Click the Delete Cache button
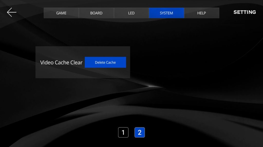Viewport: 263px width, 147px height. click(105, 62)
